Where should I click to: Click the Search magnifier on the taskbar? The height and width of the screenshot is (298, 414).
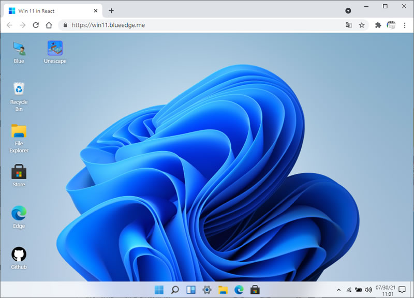(x=175, y=290)
